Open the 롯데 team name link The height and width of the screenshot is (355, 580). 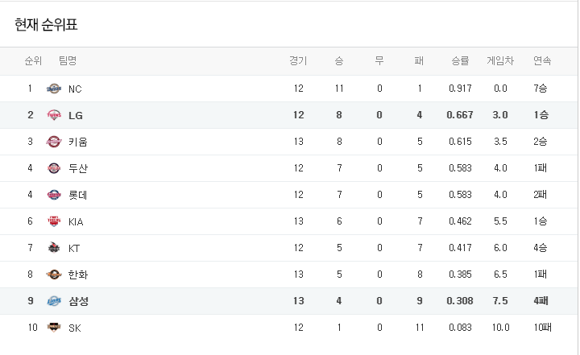pos(78,195)
